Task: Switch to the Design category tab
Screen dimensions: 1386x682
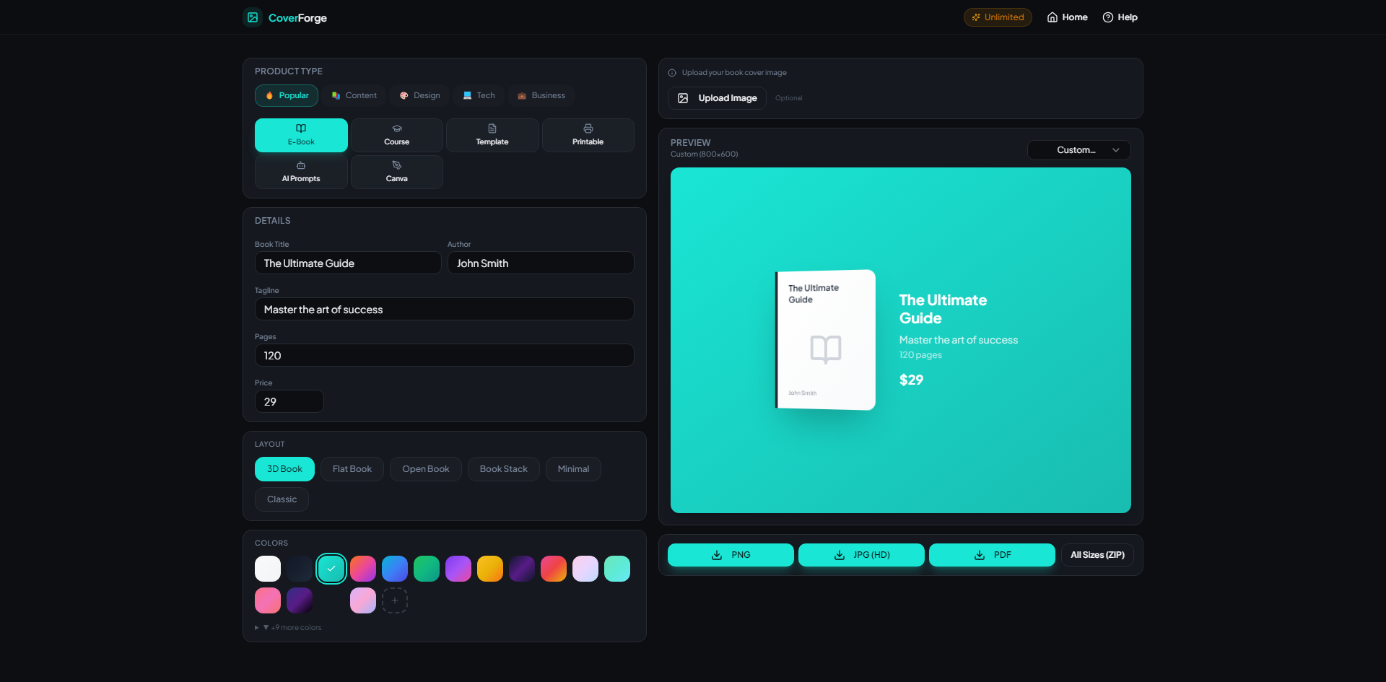Action: pos(419,95)
